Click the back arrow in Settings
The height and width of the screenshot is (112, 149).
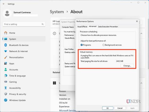(4, 4)
